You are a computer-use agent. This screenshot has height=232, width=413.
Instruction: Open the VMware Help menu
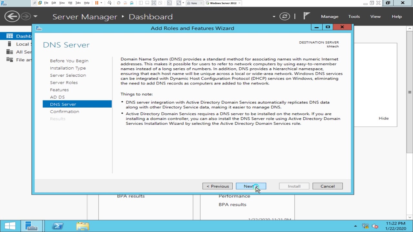[87, 3]
